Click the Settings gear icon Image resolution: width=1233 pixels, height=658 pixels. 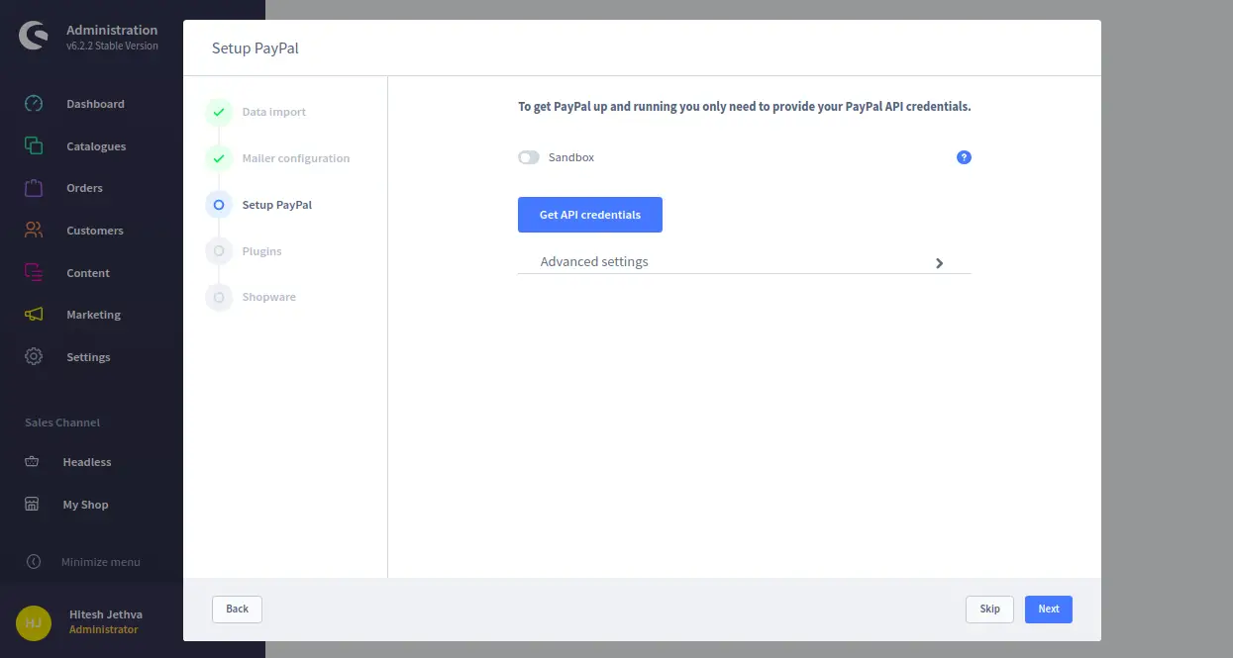point(34,356)
